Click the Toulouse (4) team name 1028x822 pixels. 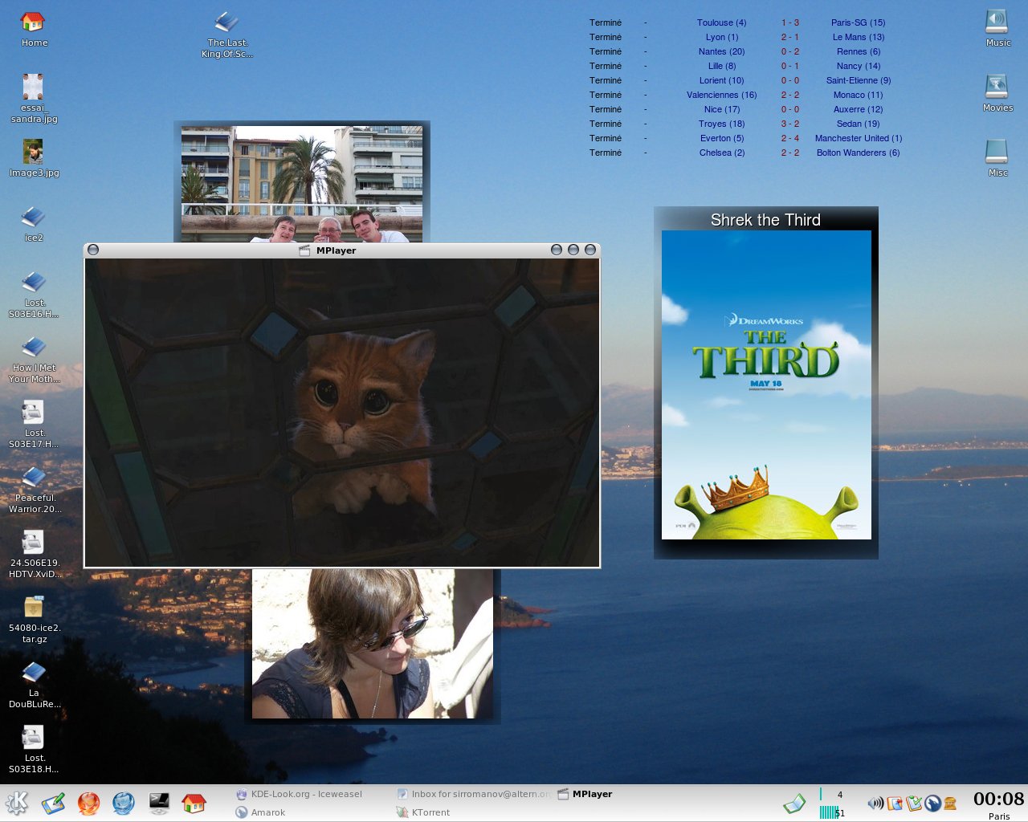coord(721,22)
